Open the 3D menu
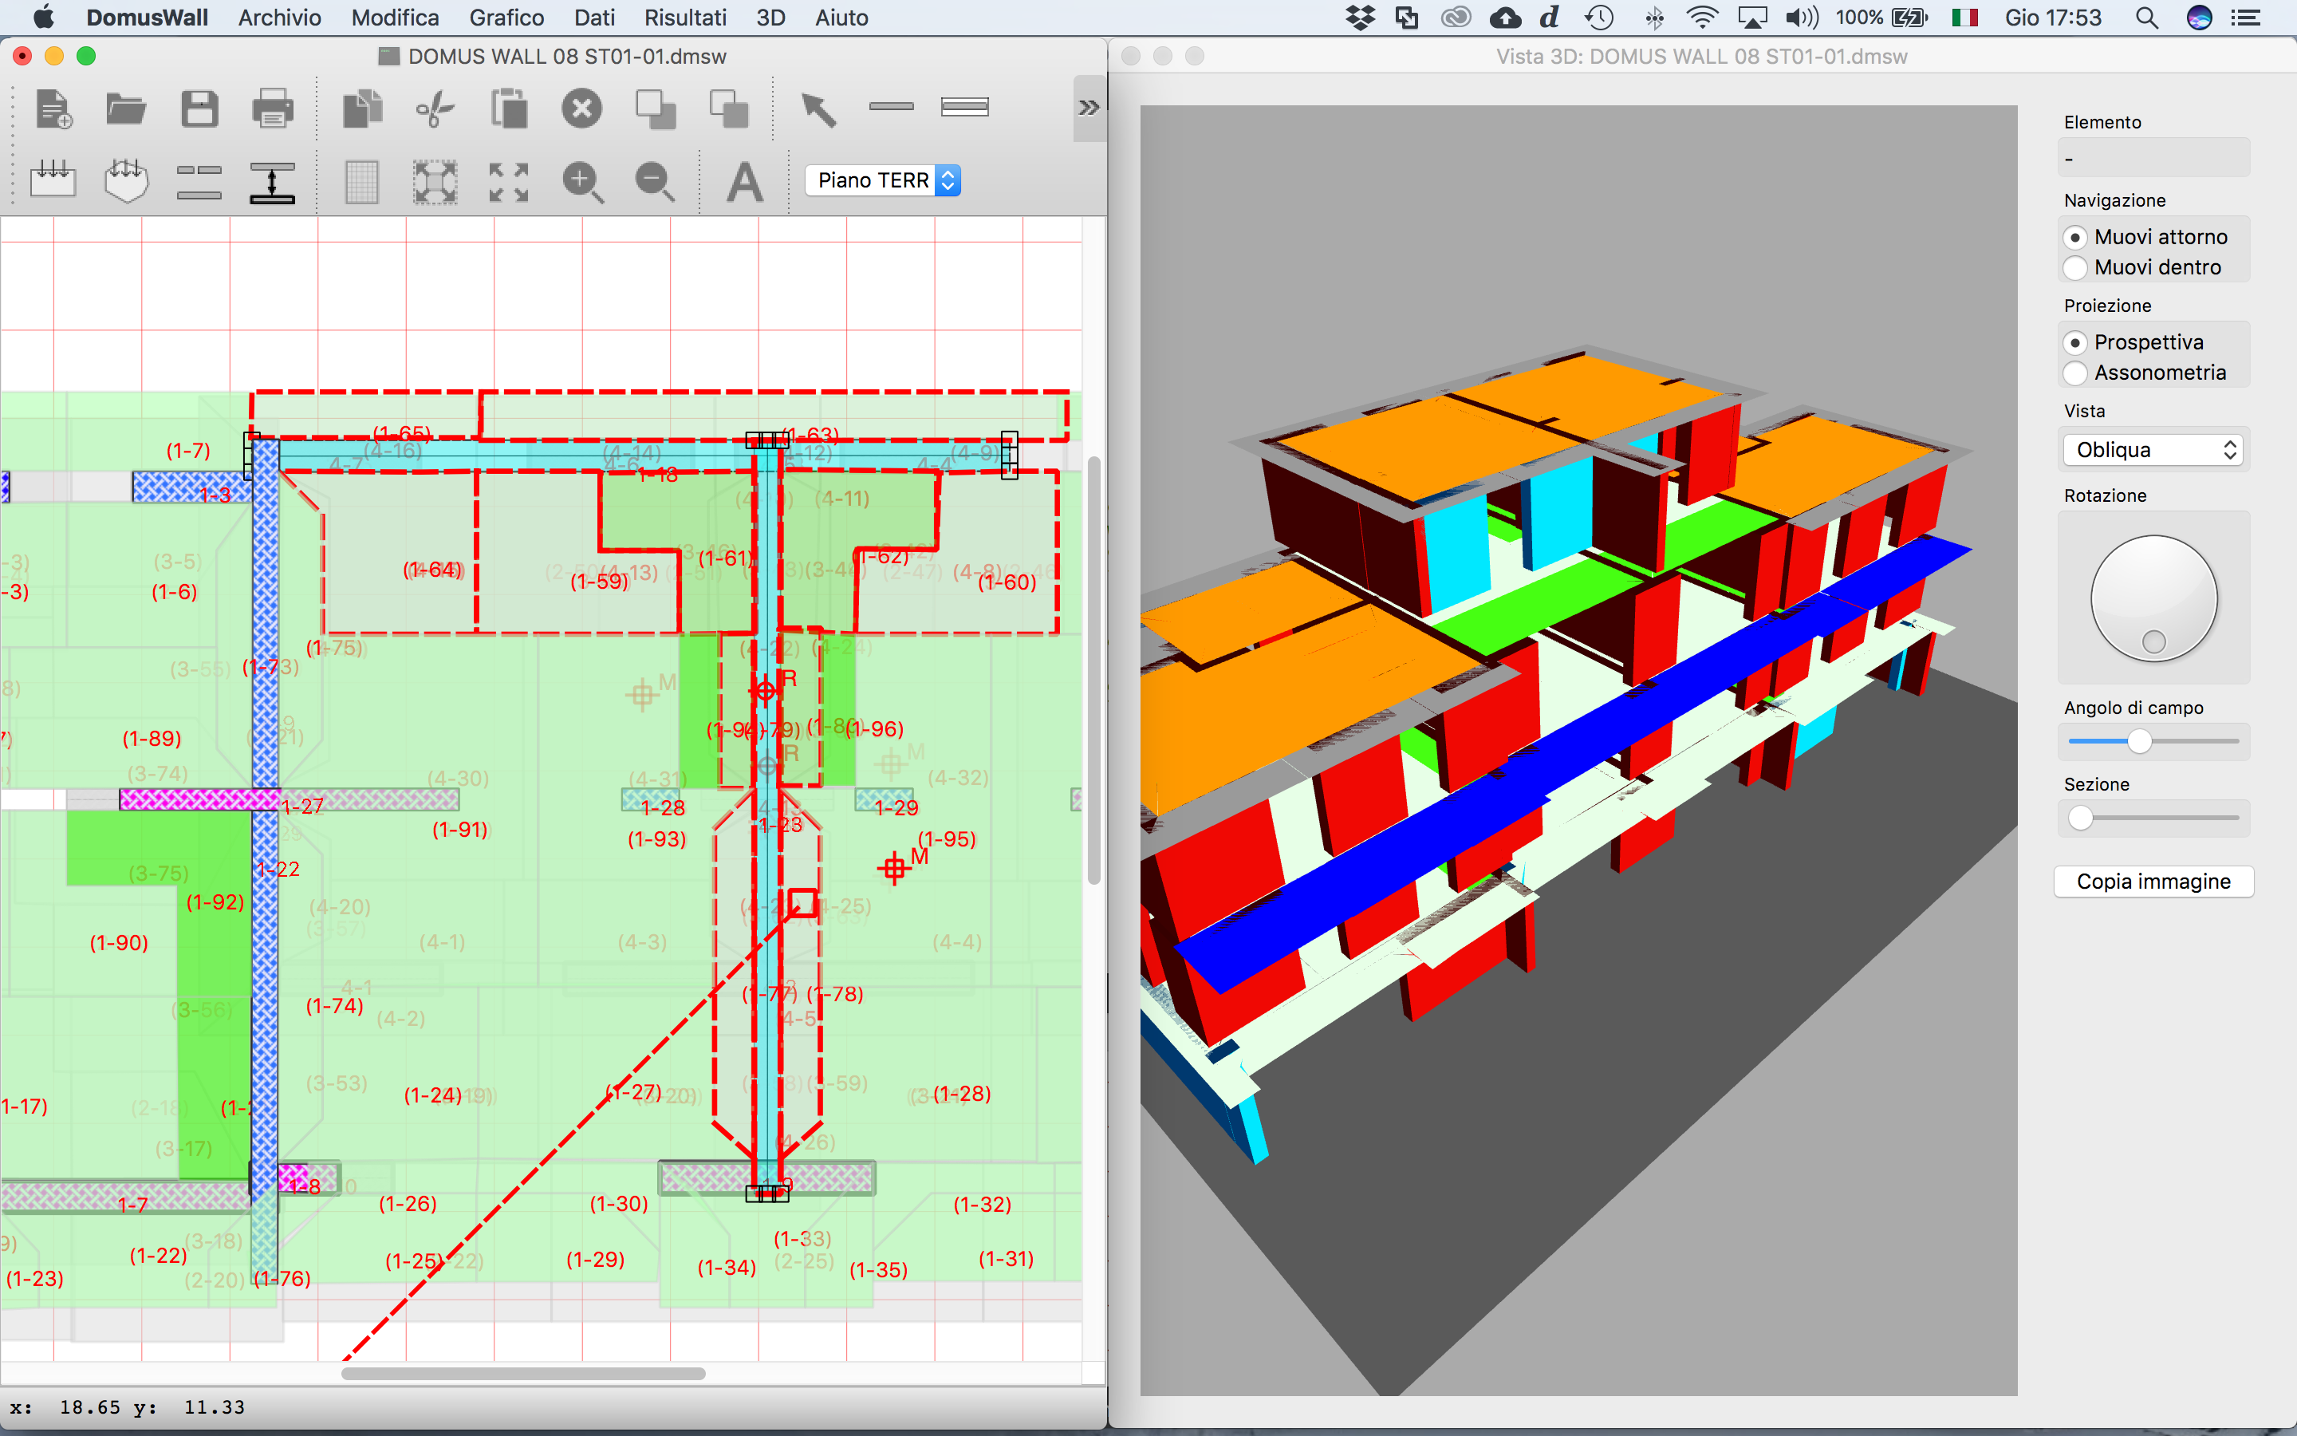 [770, 17]
